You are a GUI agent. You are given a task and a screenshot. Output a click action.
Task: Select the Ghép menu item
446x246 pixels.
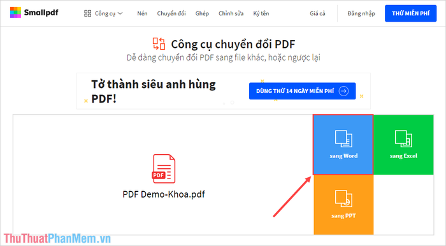point(202,13)
